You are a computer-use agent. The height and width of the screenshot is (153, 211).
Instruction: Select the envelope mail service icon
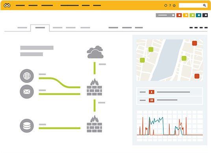27,92
